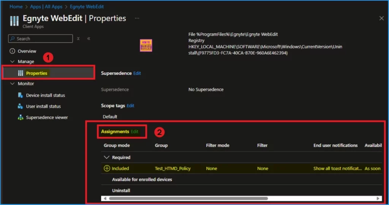Click the horizontal scrollbar right arrow
This screenshot has width=389, height=205.
tap(378, 198)
